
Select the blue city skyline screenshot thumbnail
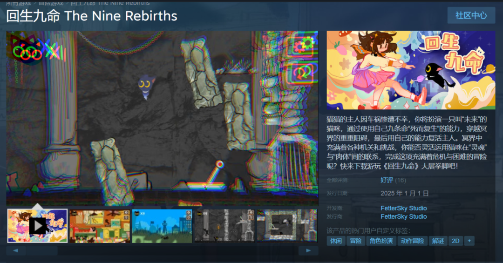(x=162, y=226)
